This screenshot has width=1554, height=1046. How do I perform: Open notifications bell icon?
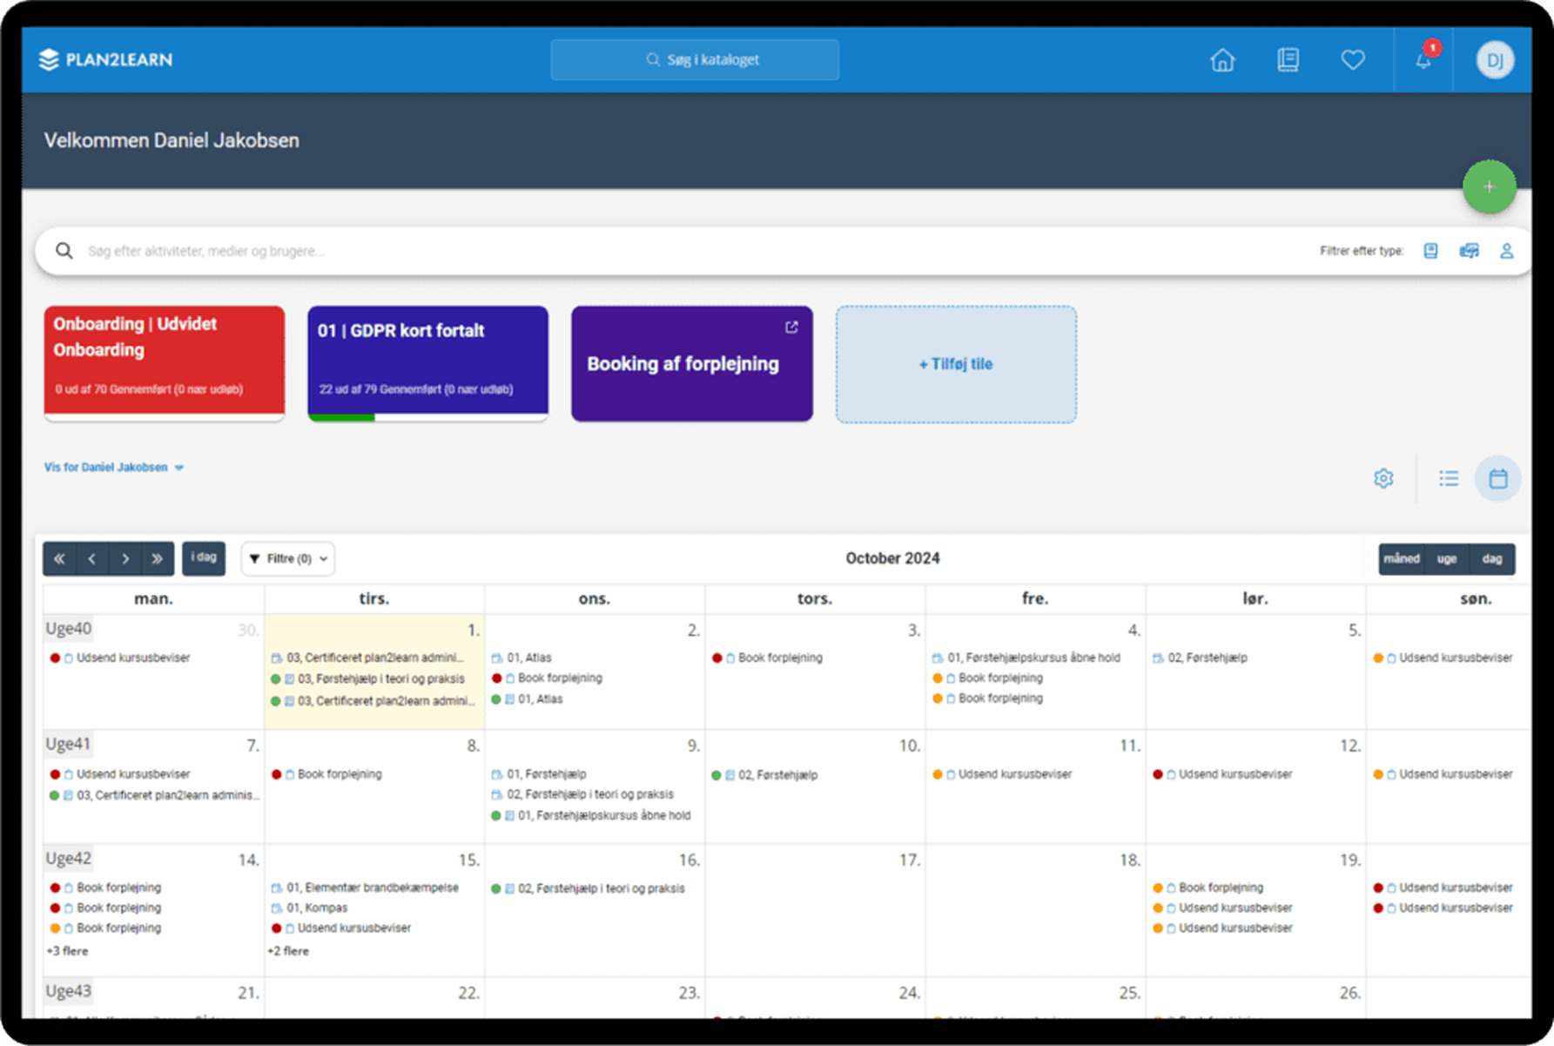point(1423,60)
